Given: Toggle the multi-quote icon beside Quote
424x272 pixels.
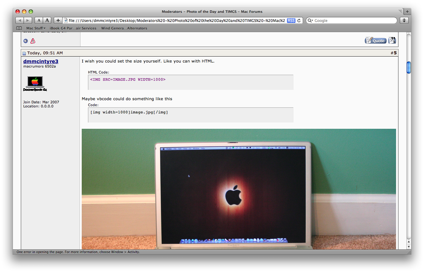Looking at the screenshot, I should (392, 41).
